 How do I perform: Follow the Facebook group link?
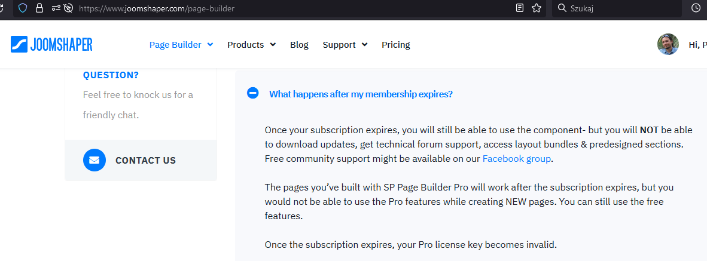517,158
